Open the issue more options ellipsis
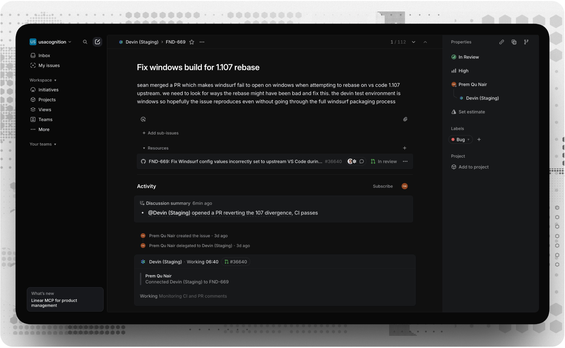The width and height of the screenshot is (565, 348). tap(202, 42)
